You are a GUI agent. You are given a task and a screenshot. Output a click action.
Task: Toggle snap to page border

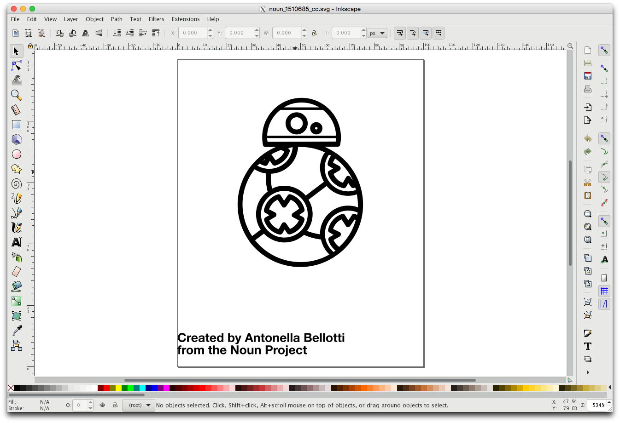pyautogui.click(x=604, y=278)
